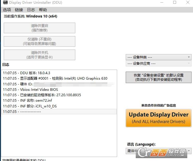
Task: Open the 语言 (Language) dropdown
Action: 159,151
